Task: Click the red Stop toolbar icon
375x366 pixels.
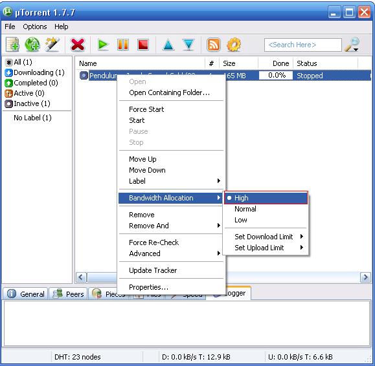Action: pos(143,45)
